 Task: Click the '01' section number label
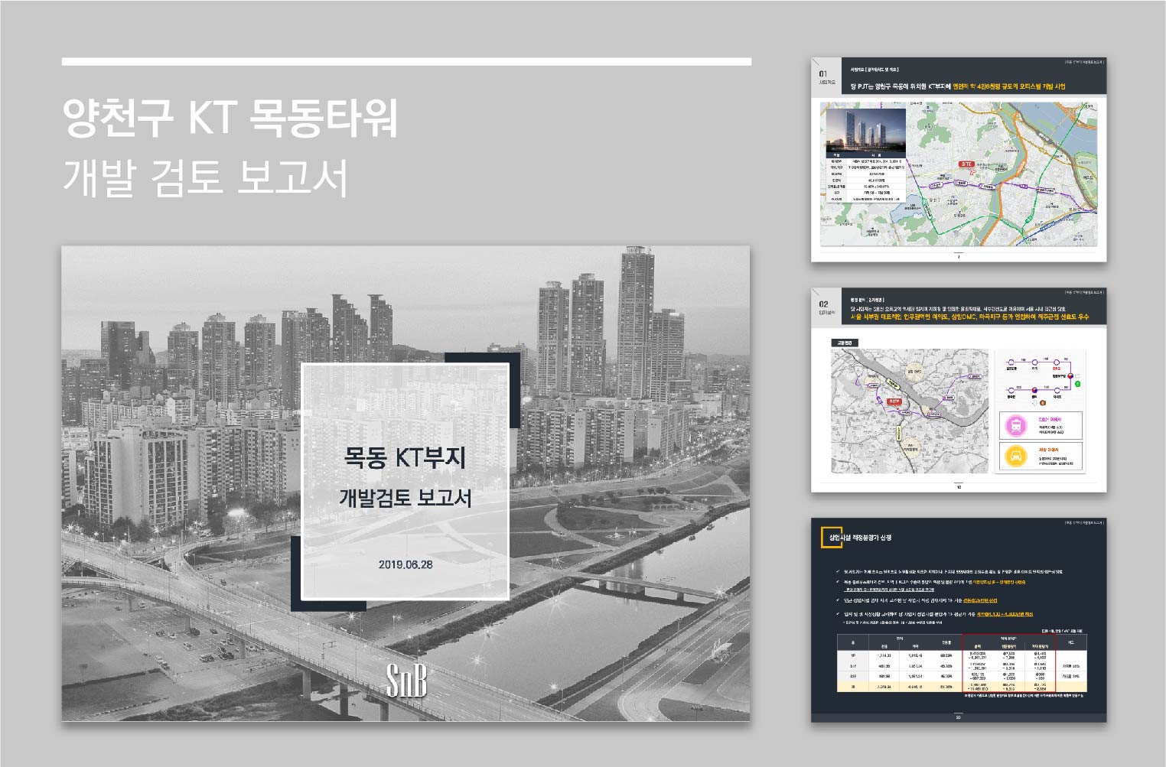click(x=823, y=74)
